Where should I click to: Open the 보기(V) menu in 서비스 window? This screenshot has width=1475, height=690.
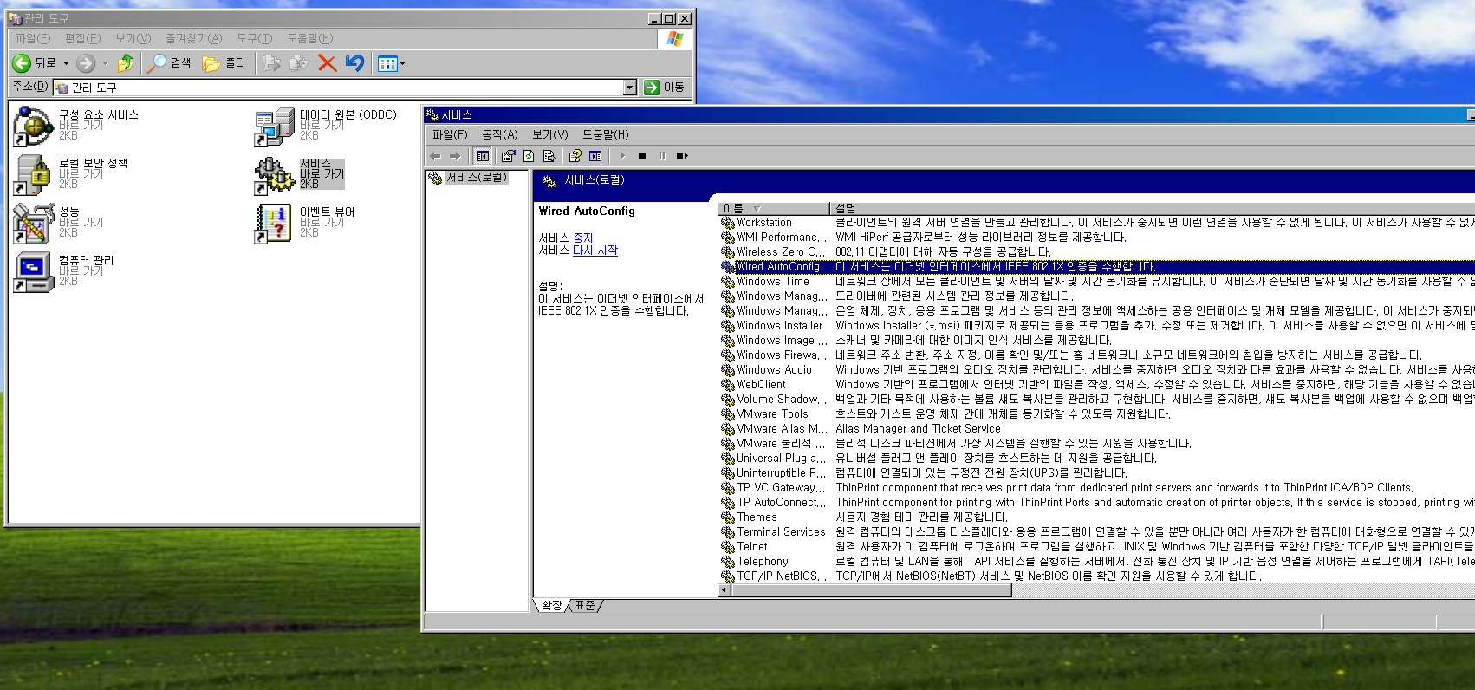click(x=549, y=134)
